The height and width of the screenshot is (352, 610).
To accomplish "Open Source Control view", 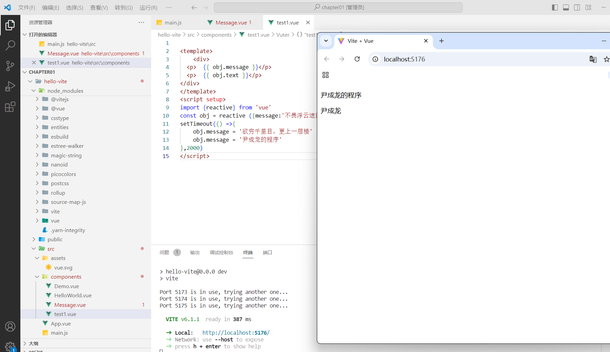I will pos(10,66).
